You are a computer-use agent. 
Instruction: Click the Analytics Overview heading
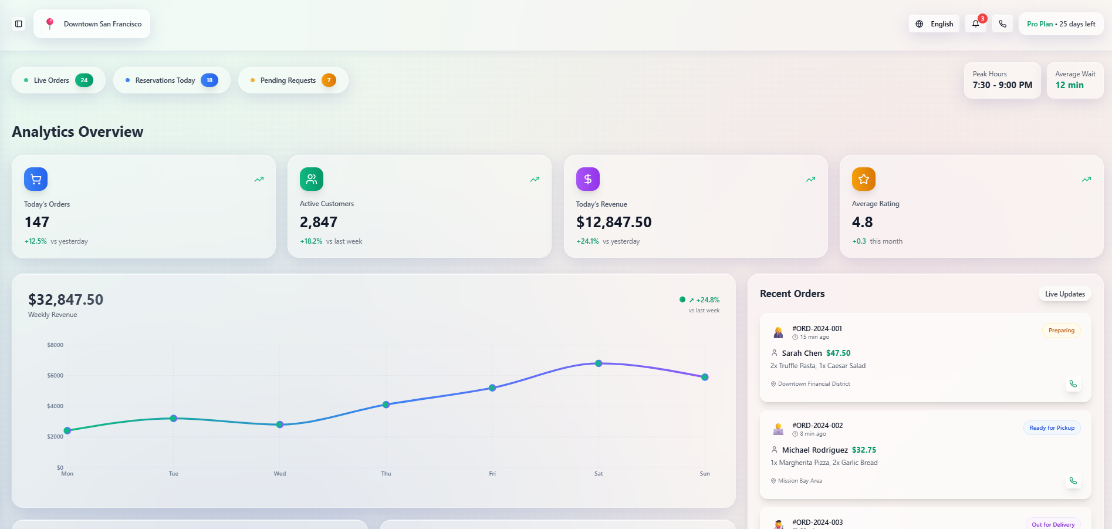(77, 132)
